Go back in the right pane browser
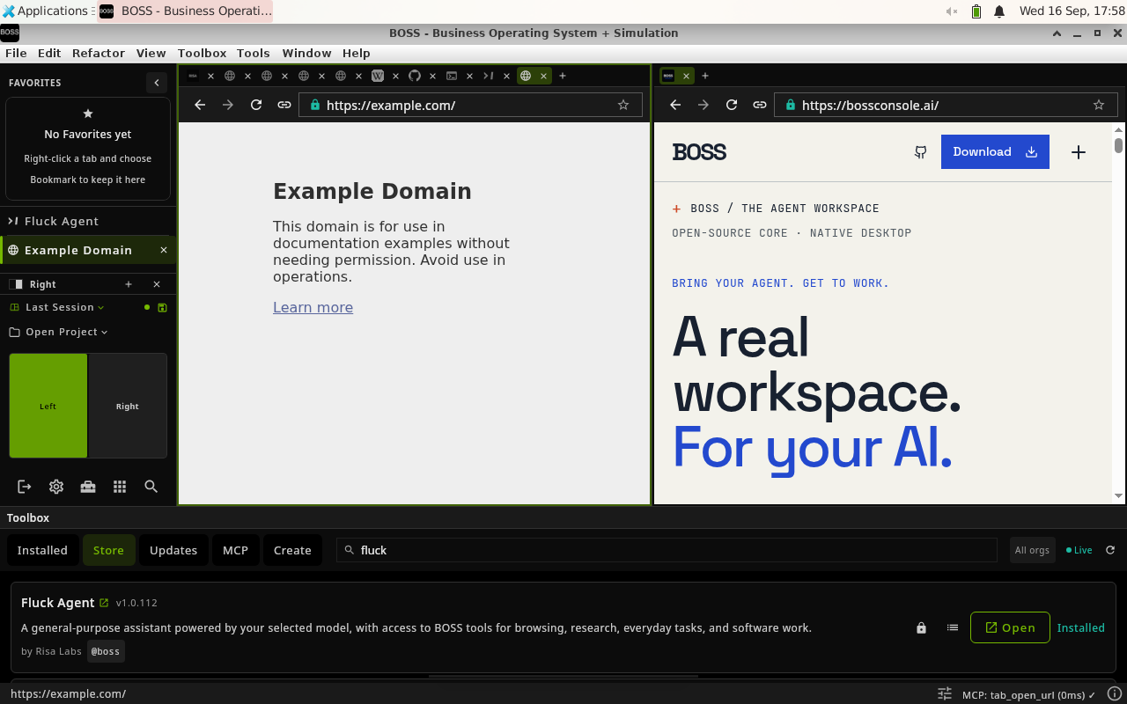Viewport: 1127px width, 704px height. point(675,105)
